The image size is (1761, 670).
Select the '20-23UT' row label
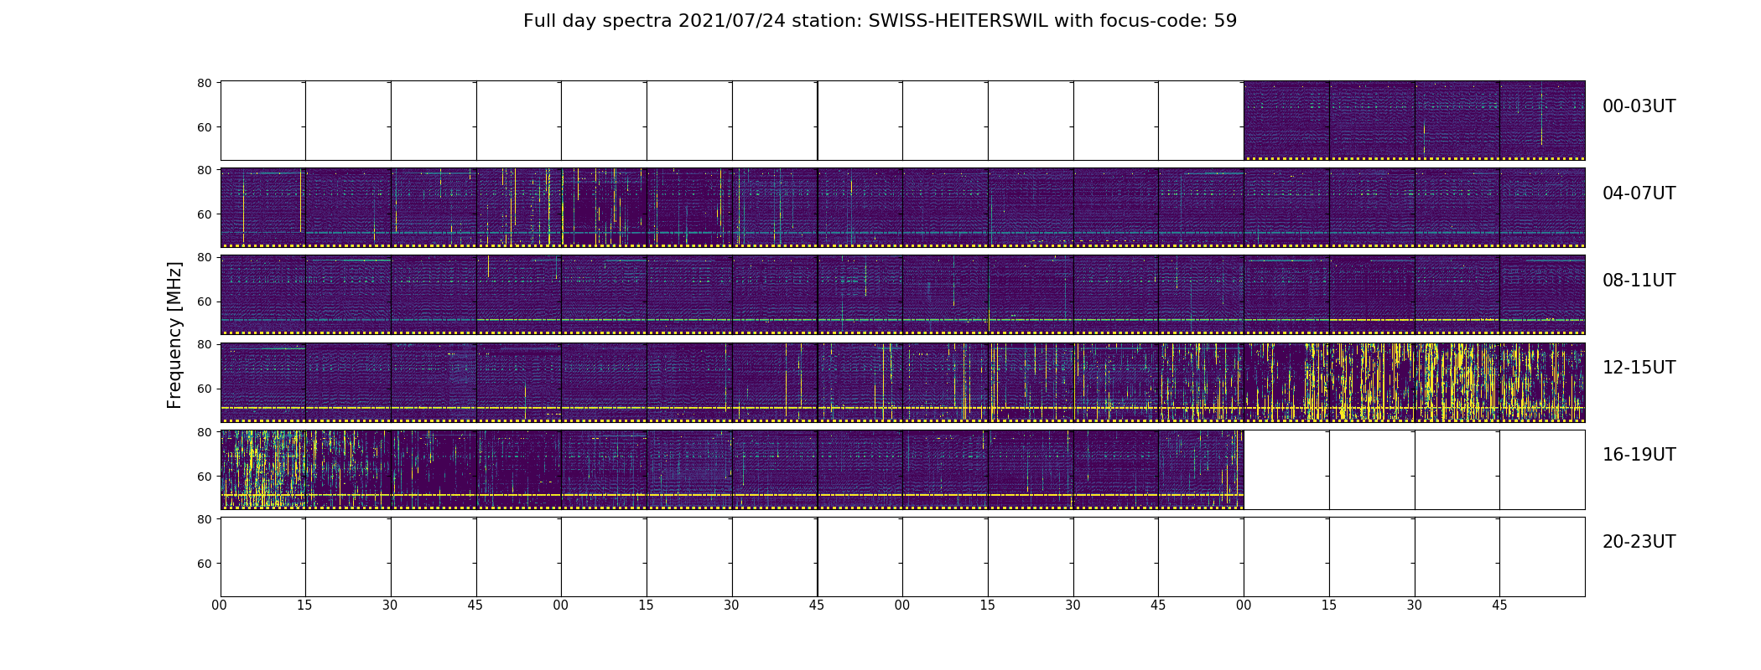pyautogui.click(x=1639, y=542)
